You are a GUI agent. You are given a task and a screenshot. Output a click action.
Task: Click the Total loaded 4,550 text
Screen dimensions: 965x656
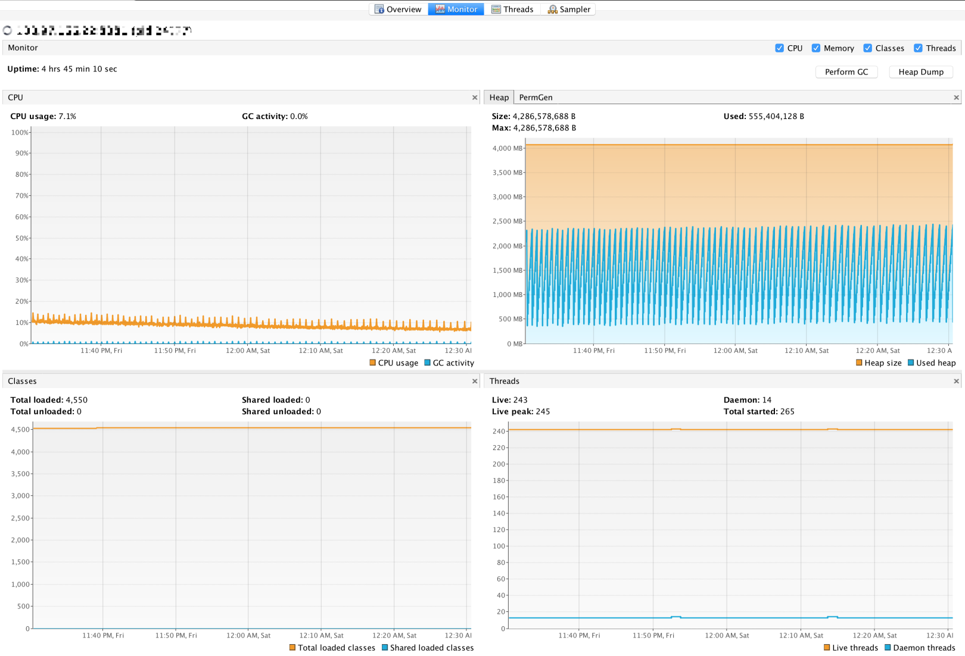pyautogui.click(x=49, y=400)
